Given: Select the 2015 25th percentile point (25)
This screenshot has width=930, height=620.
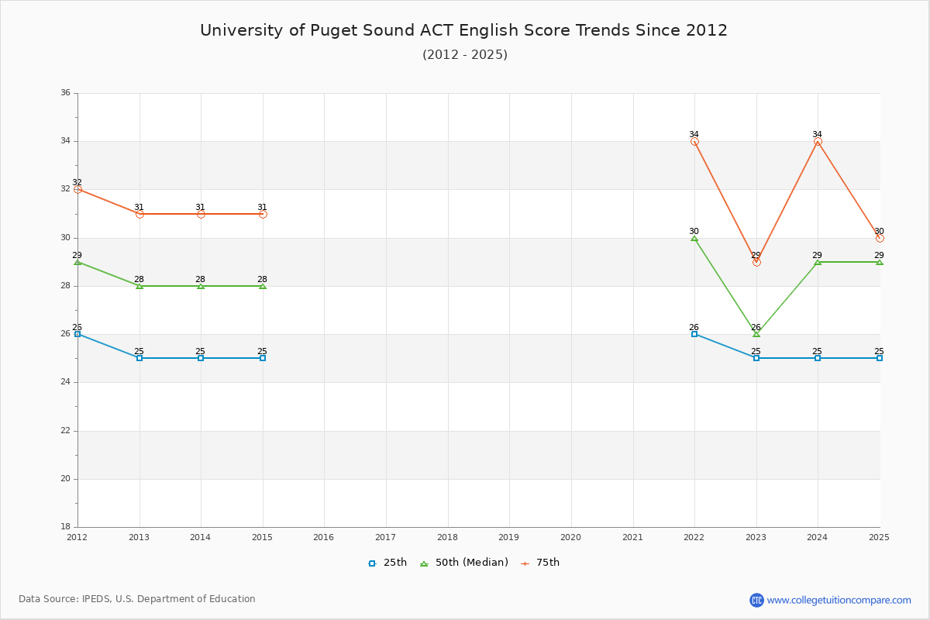Looking at the screenshot, I should point(263,358).
